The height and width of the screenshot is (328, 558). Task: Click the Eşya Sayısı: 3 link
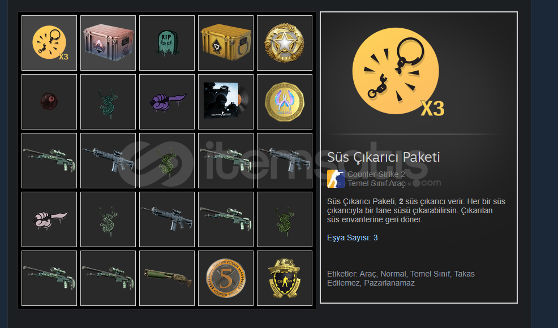point(353,238)
